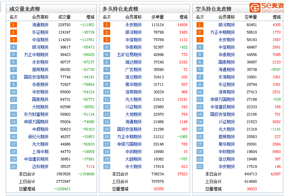Select the 东方财富期货 member link
286x196 pixels.
tap(36, 114)
